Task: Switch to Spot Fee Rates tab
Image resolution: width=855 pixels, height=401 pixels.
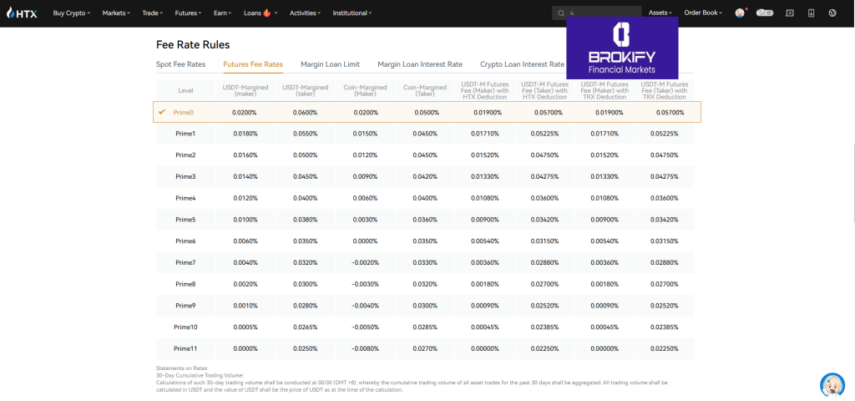Action: pyautogui.click(x=180, y=64)
